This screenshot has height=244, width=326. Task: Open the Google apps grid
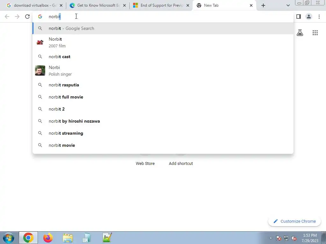pos(315,33)
